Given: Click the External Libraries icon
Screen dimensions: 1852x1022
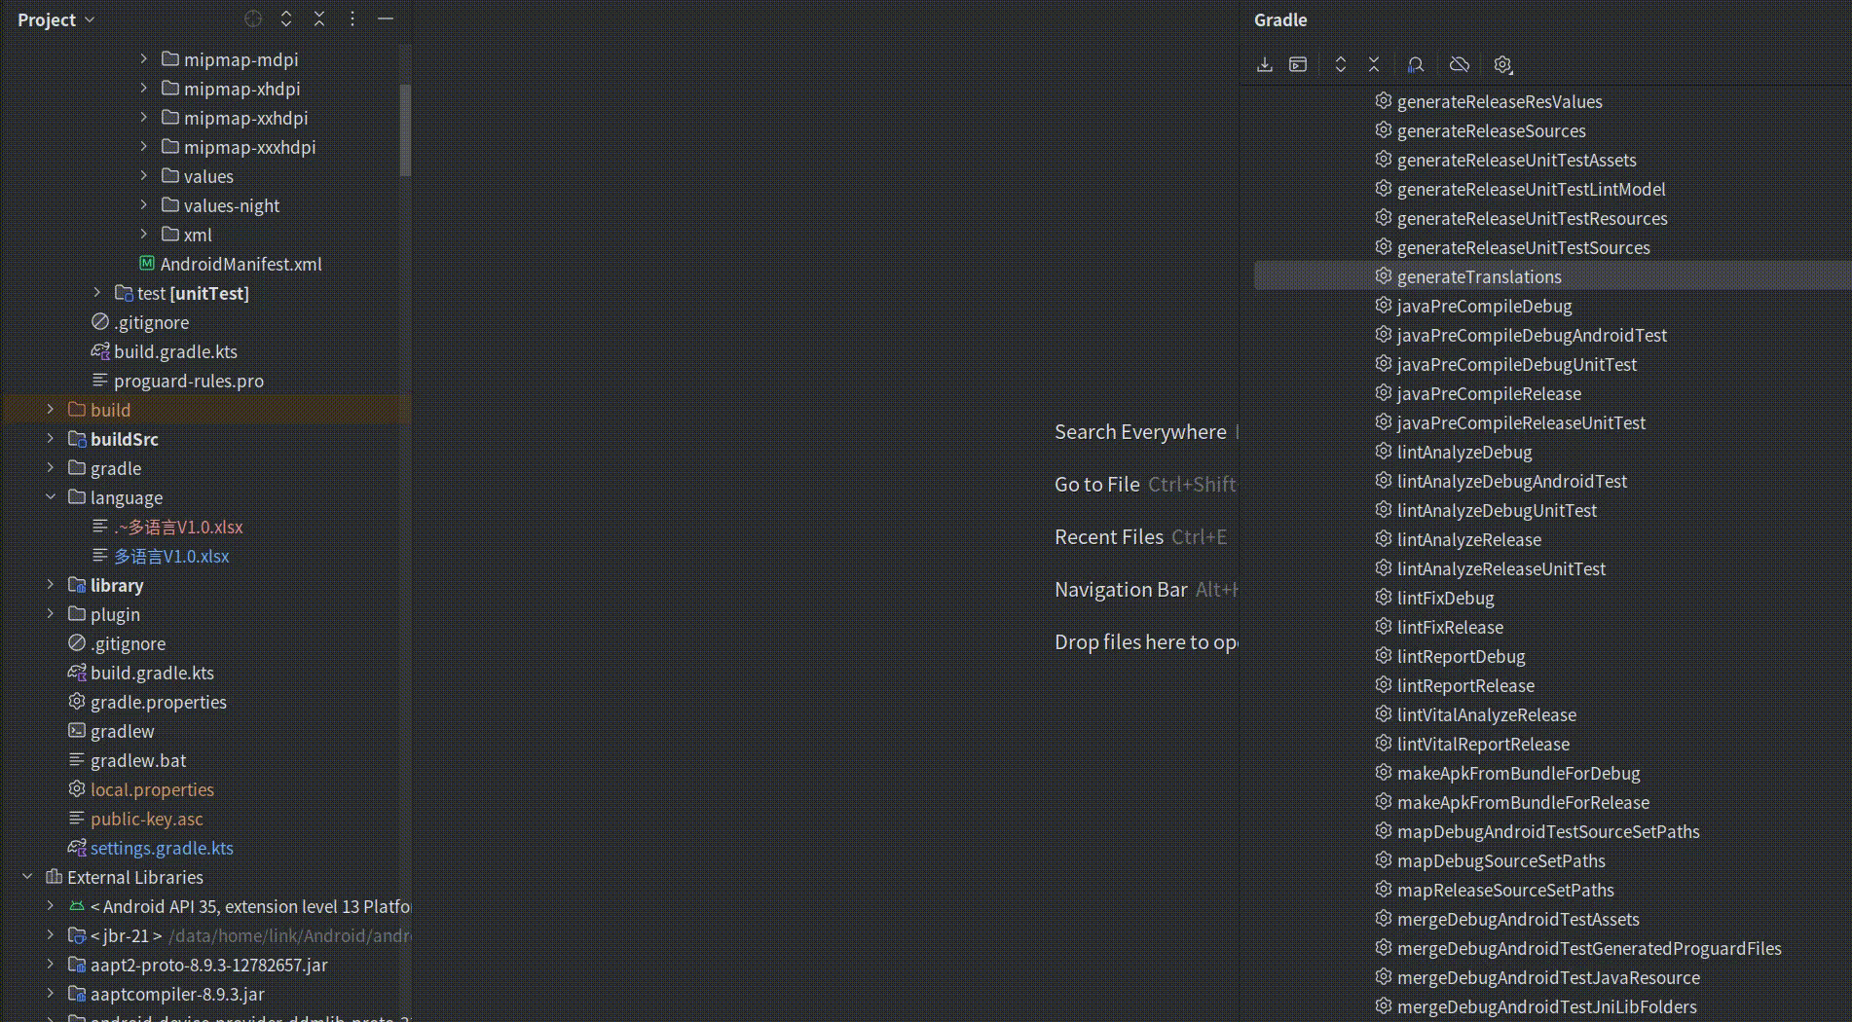Looking at the screenshot, I should 54,877.
